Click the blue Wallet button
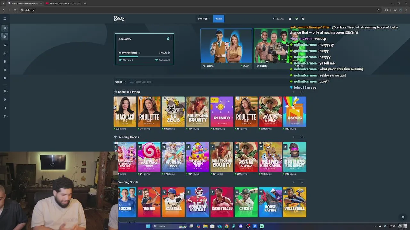The width and height of the screenshot is (410, 230). [218, 19]
